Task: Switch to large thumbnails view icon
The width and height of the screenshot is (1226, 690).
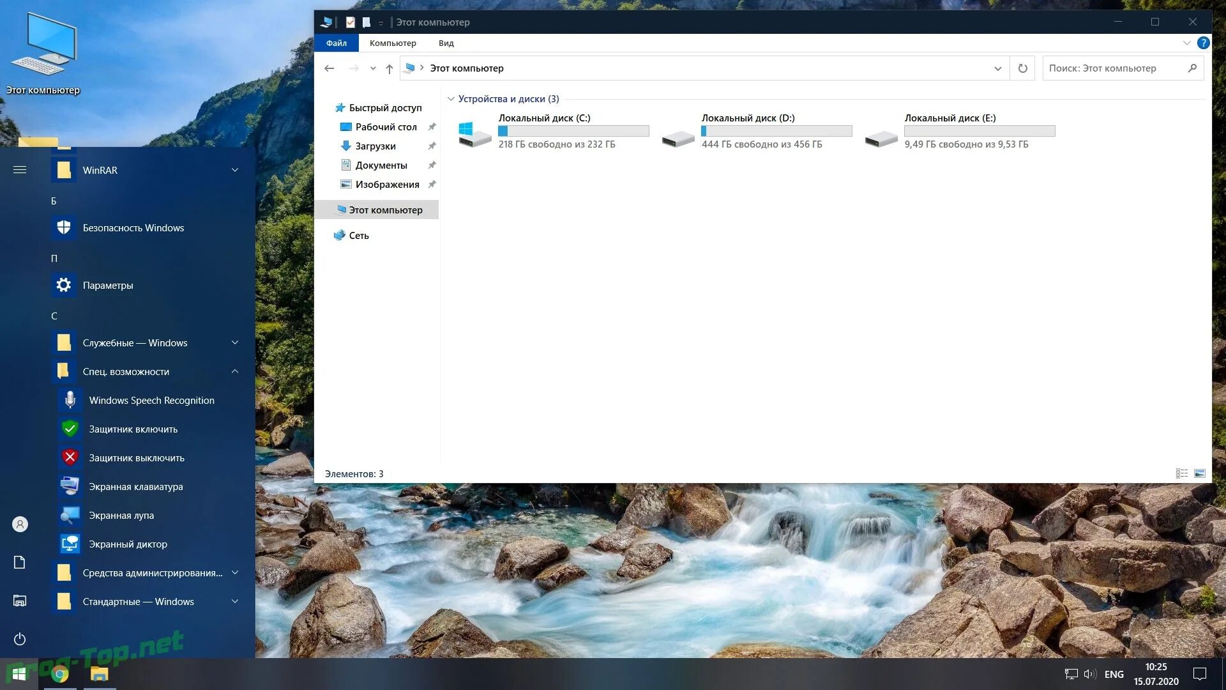Action: coord(1200,473)
